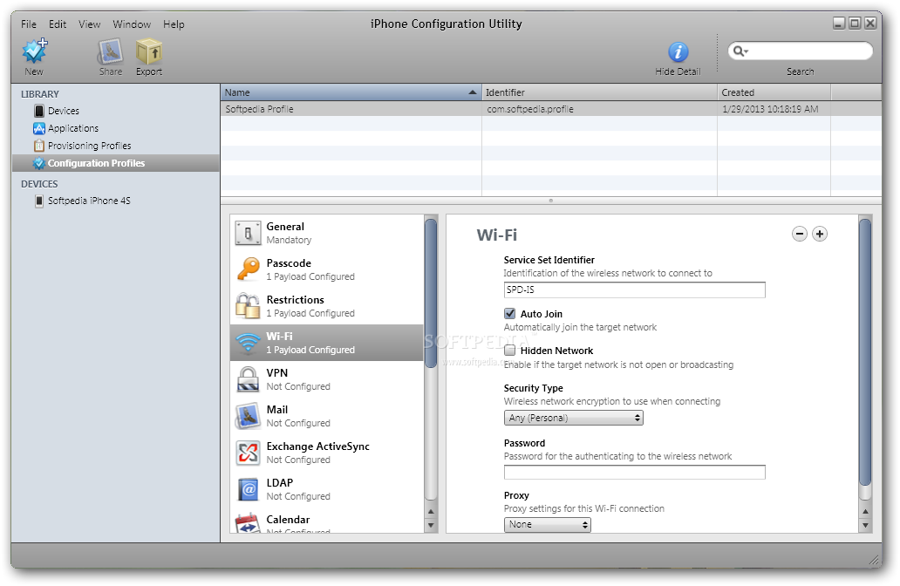Click payload list scrollbar thumb

431,293
